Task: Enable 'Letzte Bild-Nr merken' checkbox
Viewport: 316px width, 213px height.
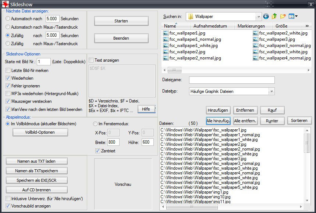Action: (8, 71)
